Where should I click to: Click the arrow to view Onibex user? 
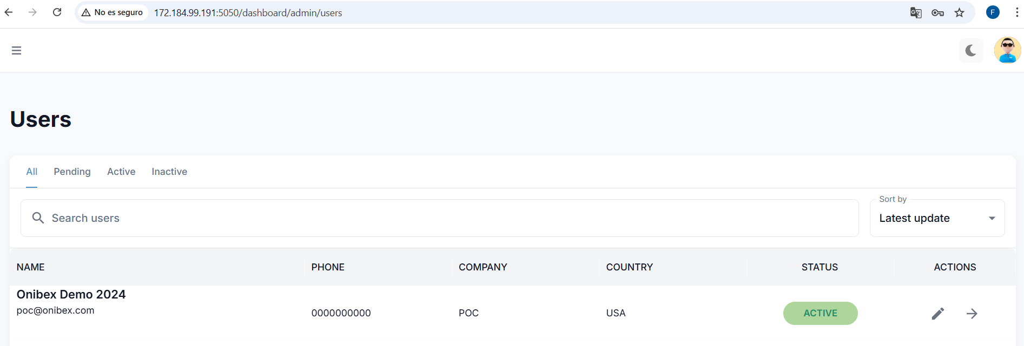click(x=972, y=314)
